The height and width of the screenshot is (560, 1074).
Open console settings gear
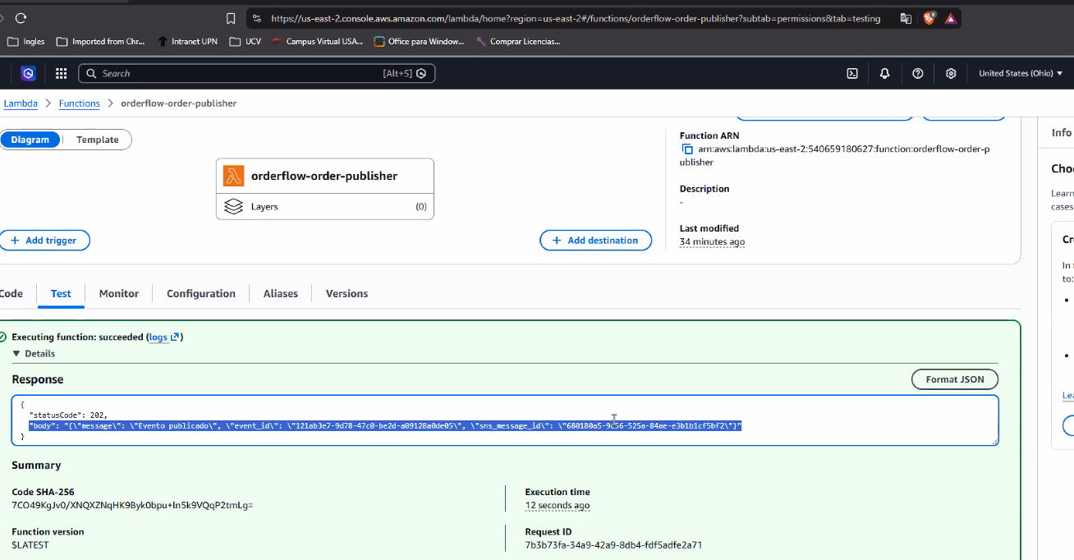point(951,73)
